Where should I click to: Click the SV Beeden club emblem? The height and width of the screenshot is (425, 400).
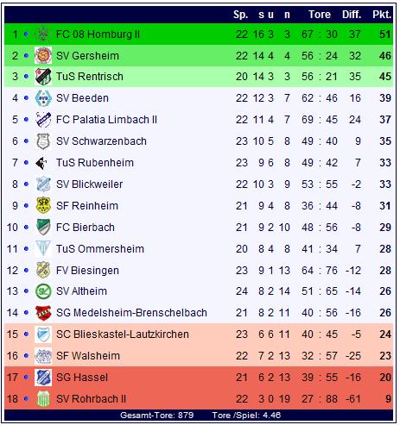43,98
